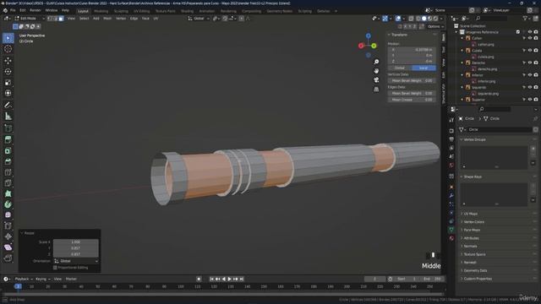Select the Select Box tool
Viewport: 541px width, 304px height.
[x=8, y=38]
